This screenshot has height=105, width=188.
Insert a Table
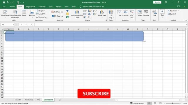tap(24, 13)
